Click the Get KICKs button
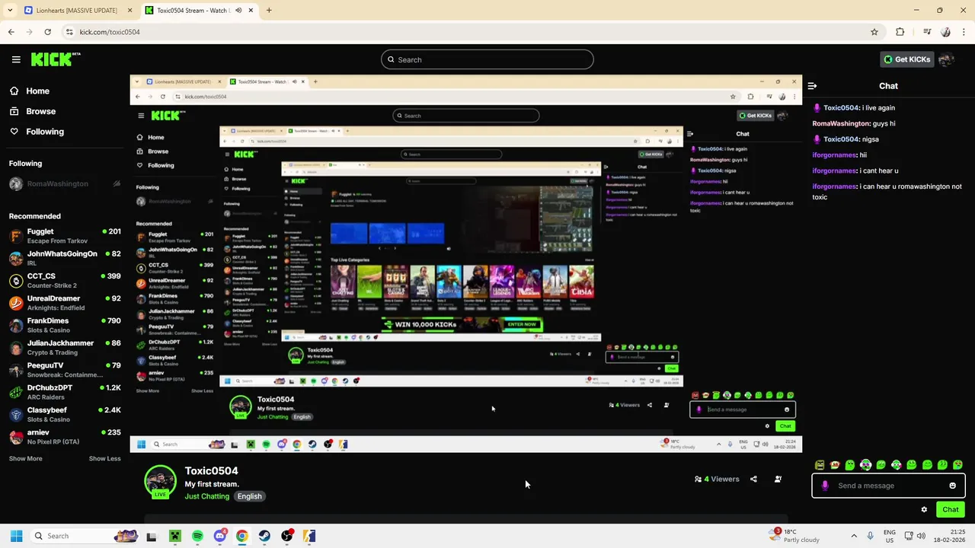The image size is (975, 548). click(906, 59)
